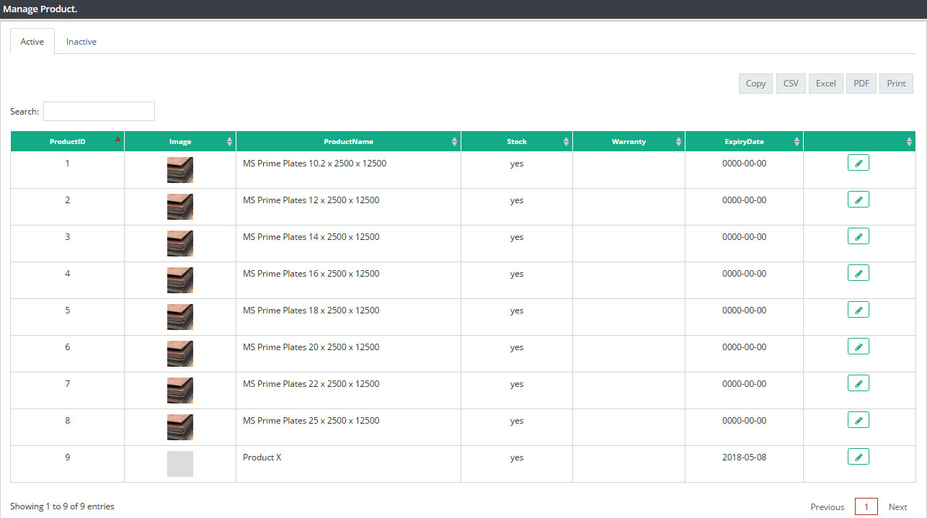Screen dimensions: 927x518
Task: Export table as PDF
Action: 861,84
